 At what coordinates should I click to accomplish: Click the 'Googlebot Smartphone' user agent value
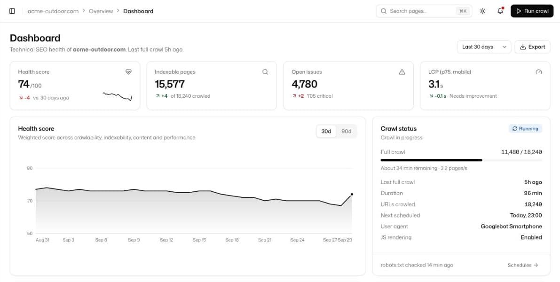(x=511, y=227)
